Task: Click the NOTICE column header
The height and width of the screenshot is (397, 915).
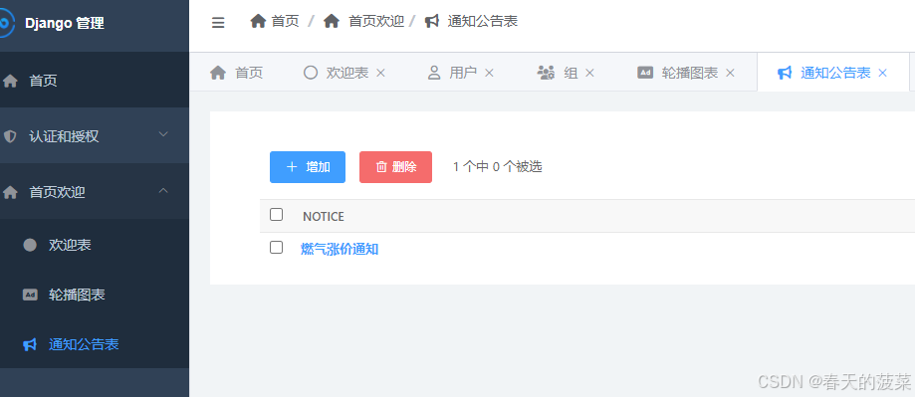Action: (324, 217)
